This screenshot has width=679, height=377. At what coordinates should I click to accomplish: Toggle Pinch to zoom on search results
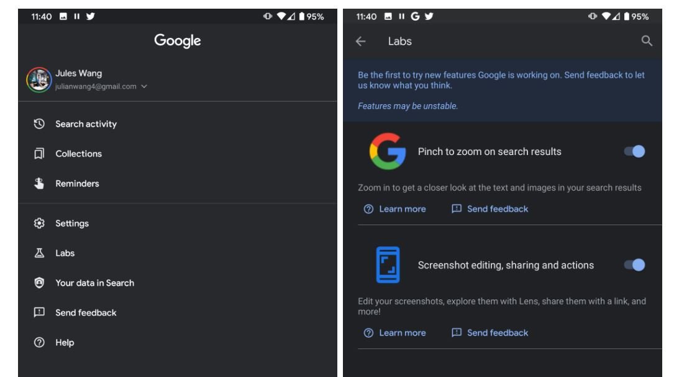point(634,151)
